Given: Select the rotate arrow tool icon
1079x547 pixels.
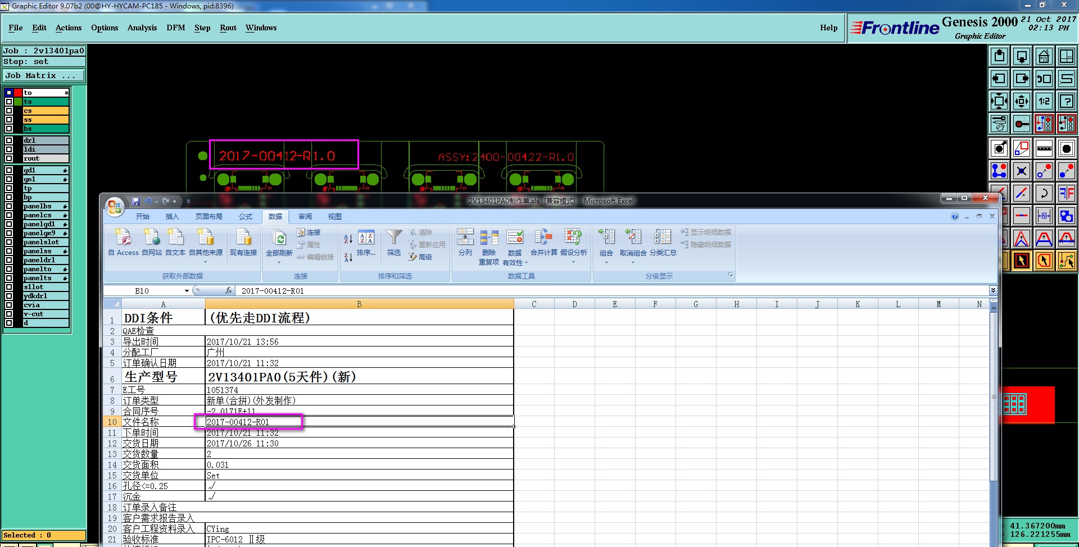Looking at the screenshot, I should (1044, 193).
